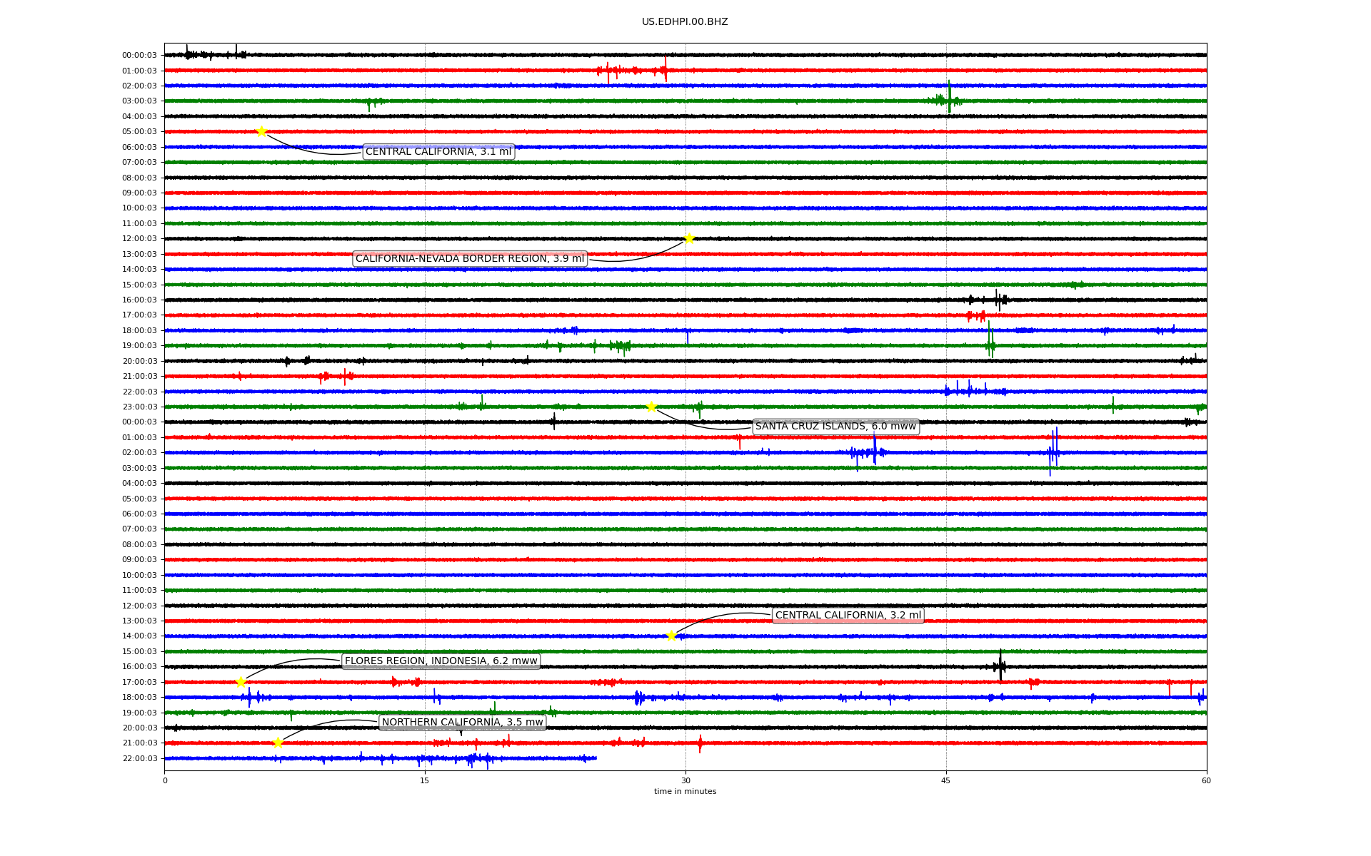The height and width of the screenshot is (856, 1371).
Task: Select the FLORES REGION, INDONESIA, 6.2 mww label
Action: click(x=441, y=661)
